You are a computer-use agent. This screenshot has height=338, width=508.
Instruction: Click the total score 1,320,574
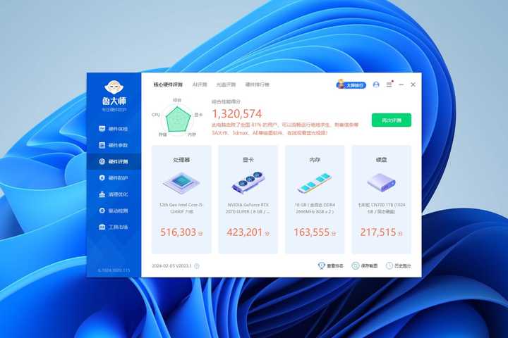(x=237, y=114)
